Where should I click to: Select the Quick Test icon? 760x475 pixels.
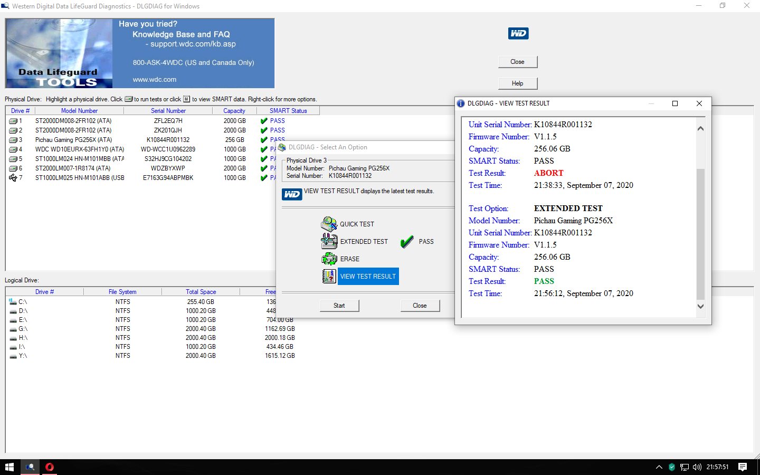[x=329, y=224]
